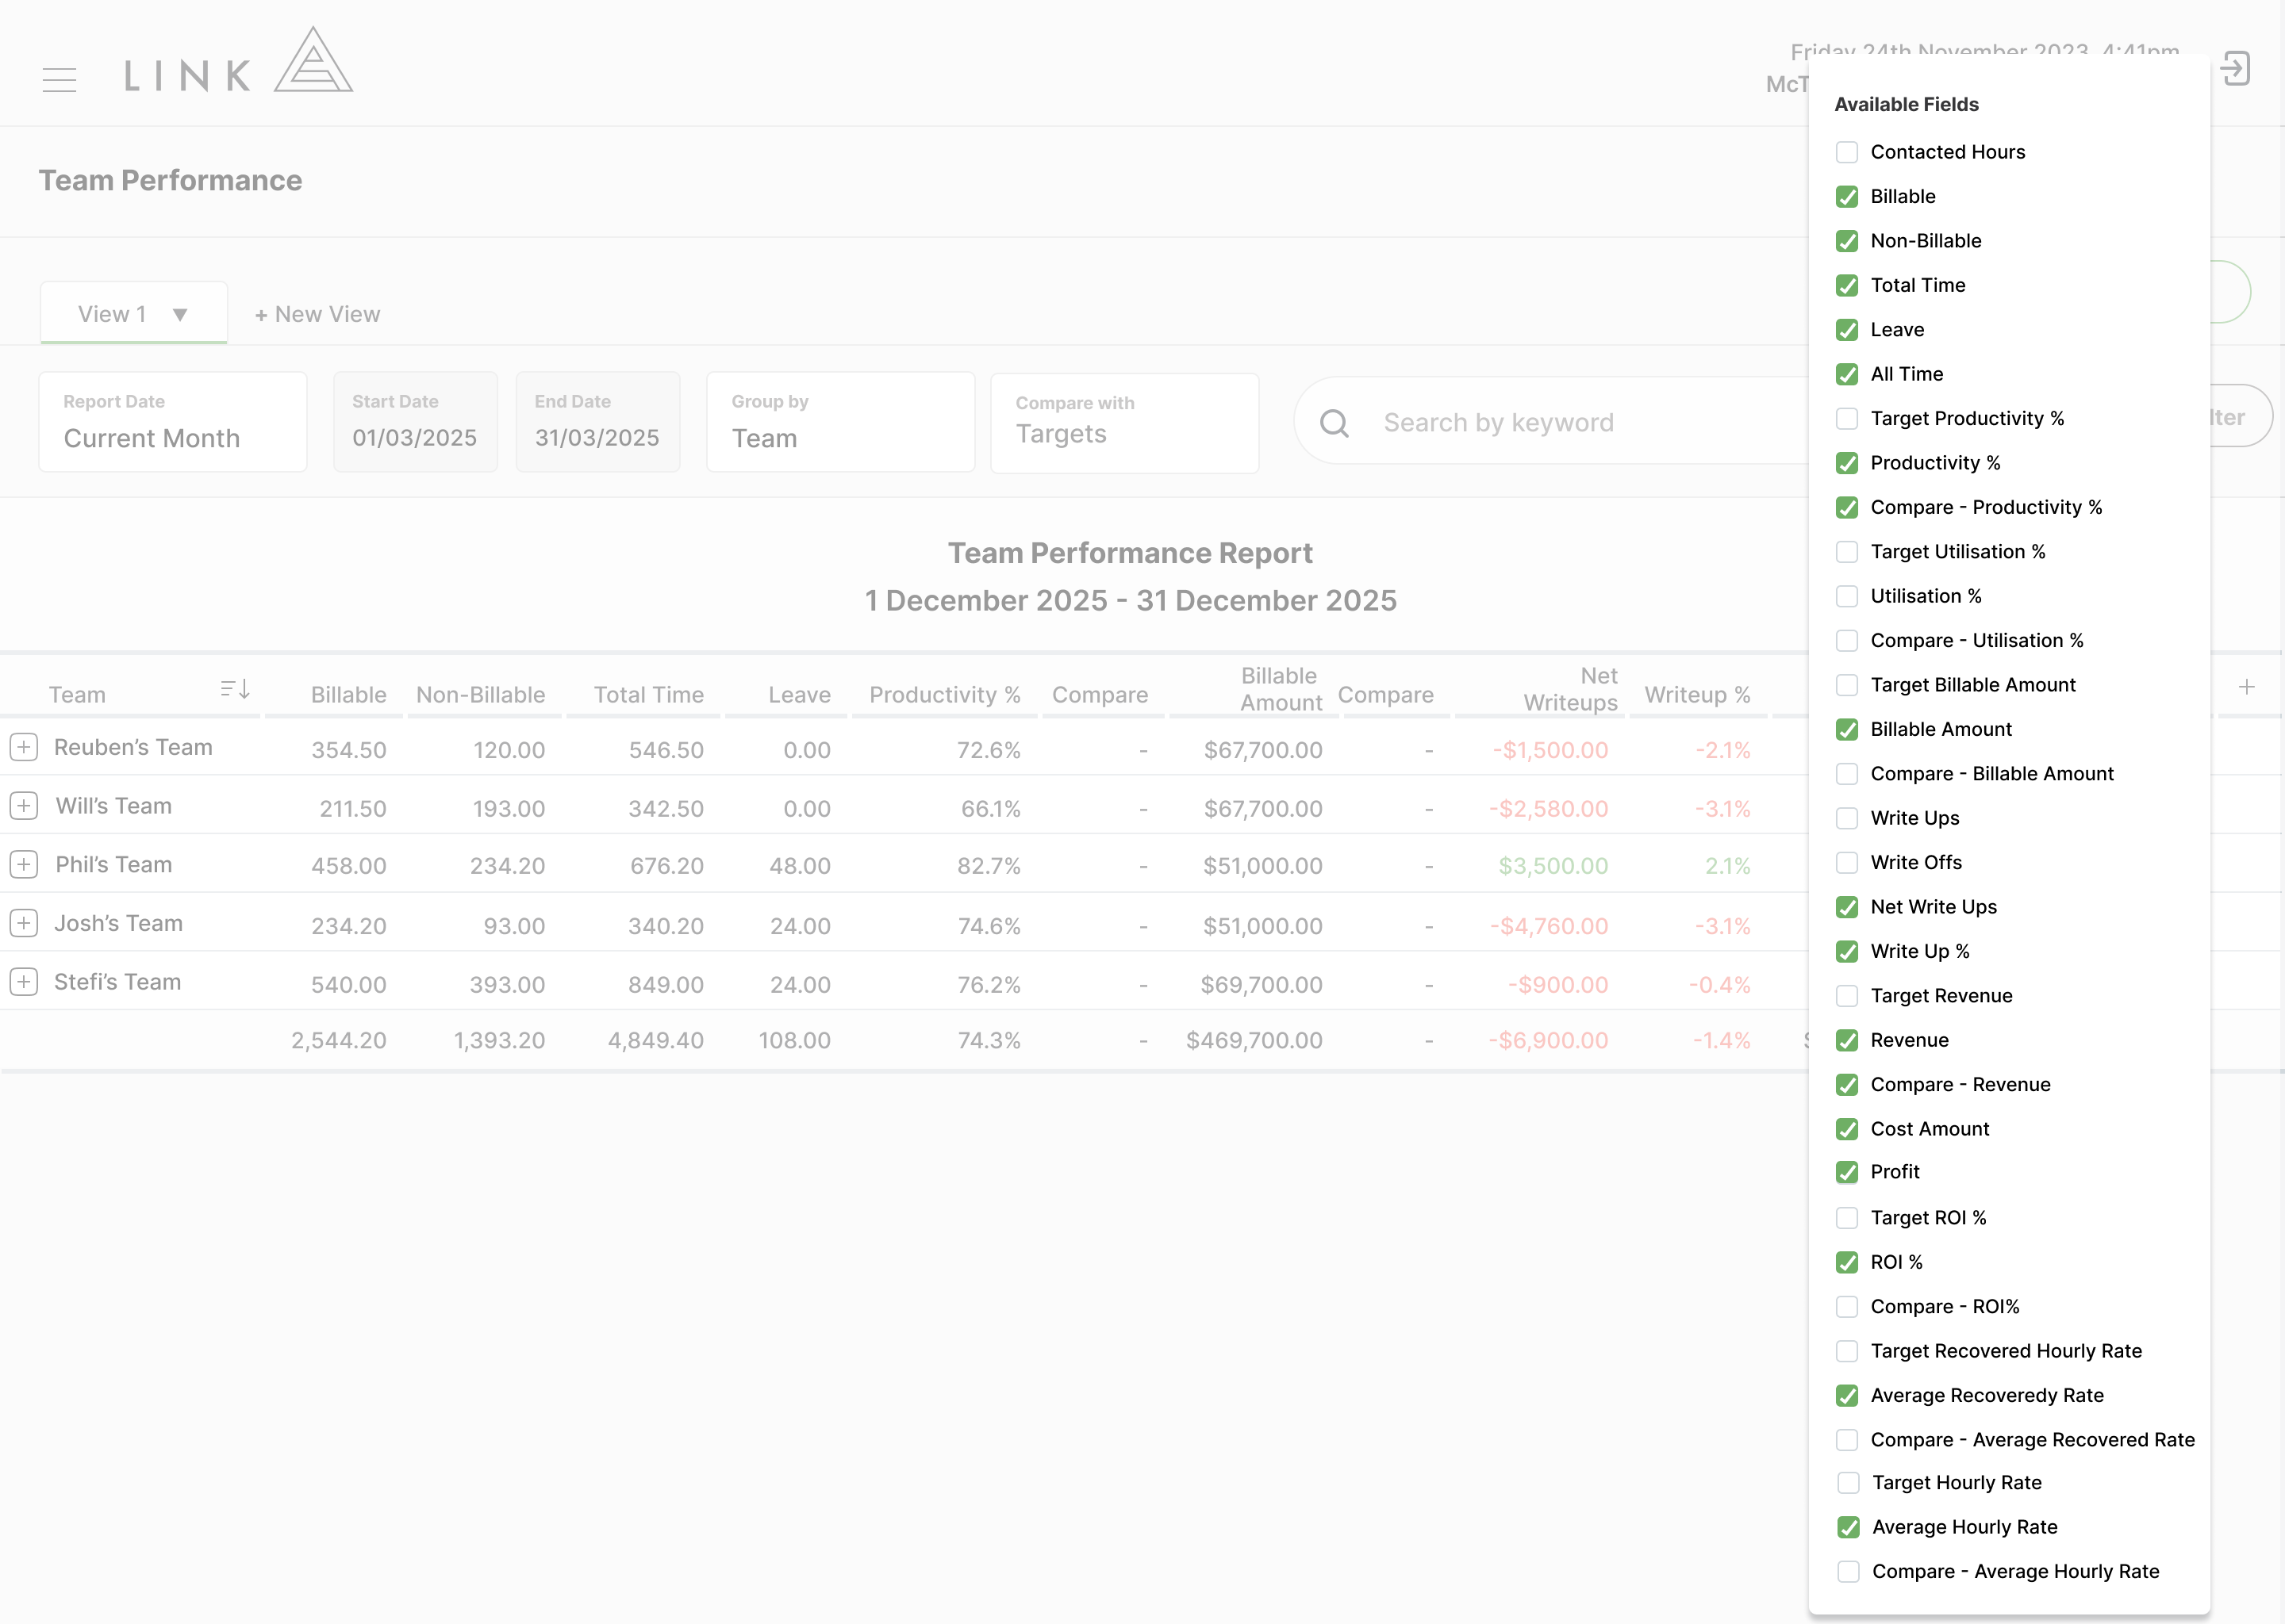Screen dimensions: 2285x1624
Task: Expand Josh's Team row
Action: [x=24, y=923]
